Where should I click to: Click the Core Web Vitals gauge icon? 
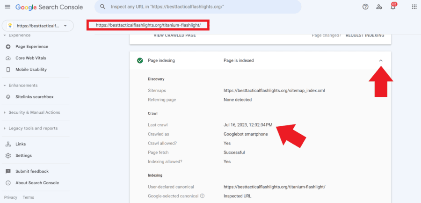click(8, 58)
